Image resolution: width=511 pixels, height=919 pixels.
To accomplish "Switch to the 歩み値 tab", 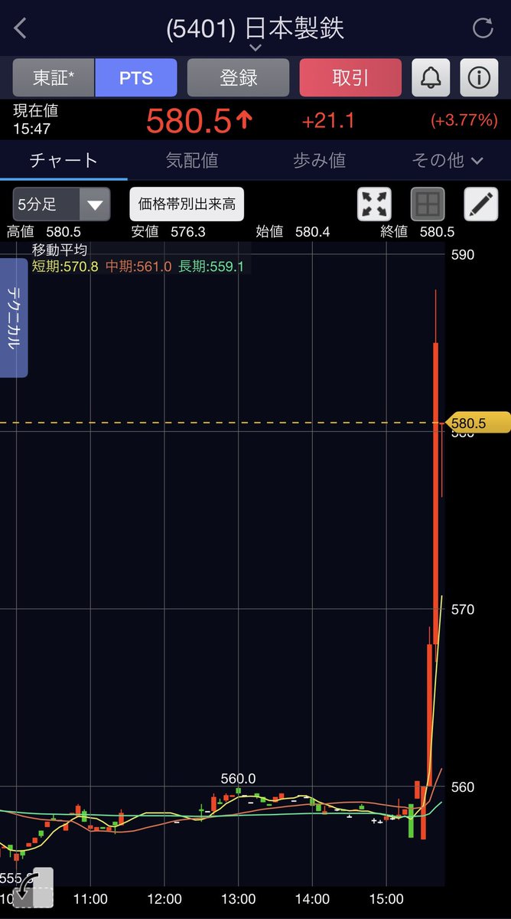I will point(320,160).
